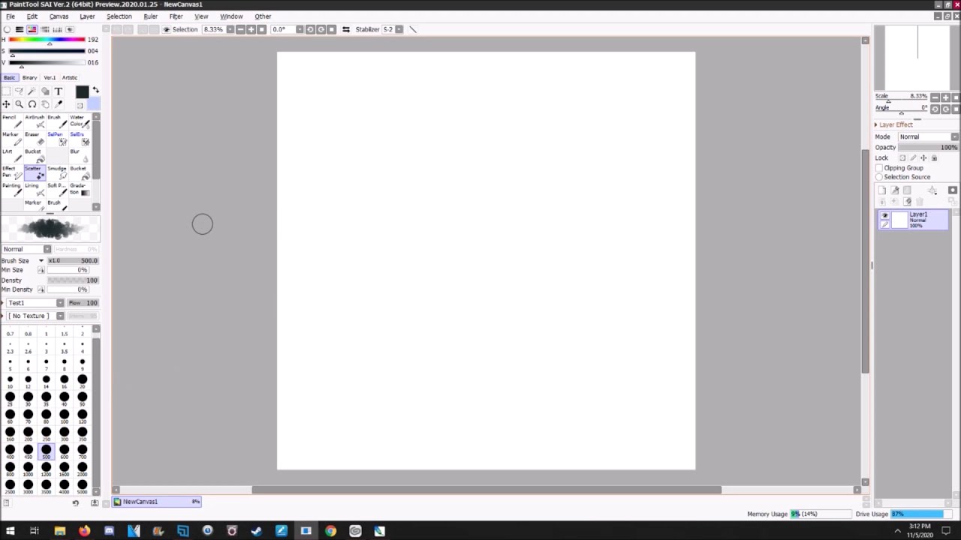Hide Layer1 using its eye icon
Image resolution: width=961 pixels, height=540 pixels.
point(884,215)
